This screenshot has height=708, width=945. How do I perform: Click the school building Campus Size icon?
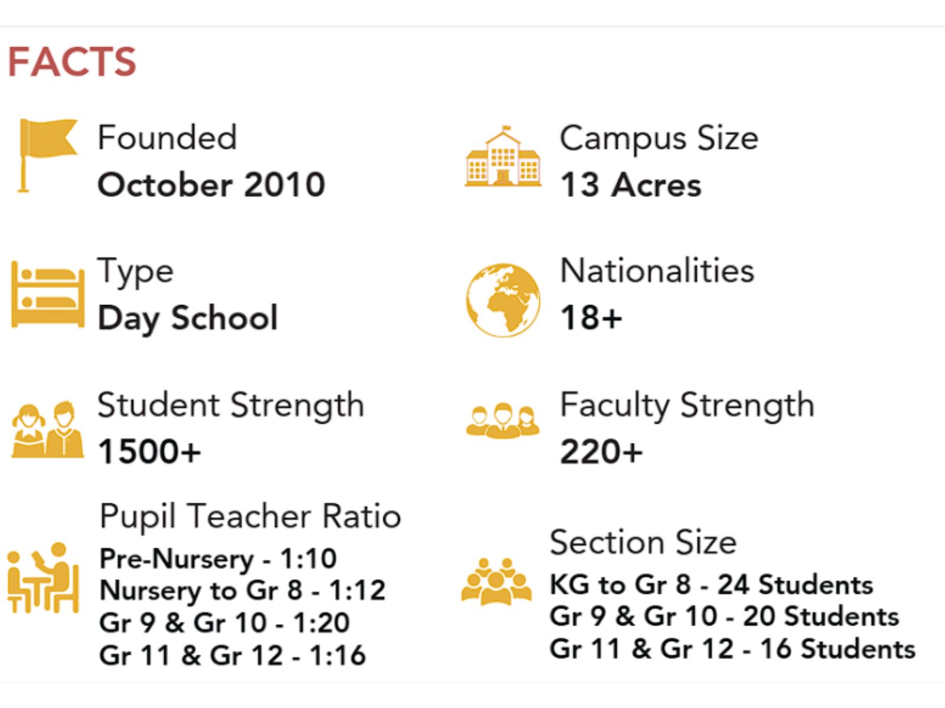click(503, 157)
